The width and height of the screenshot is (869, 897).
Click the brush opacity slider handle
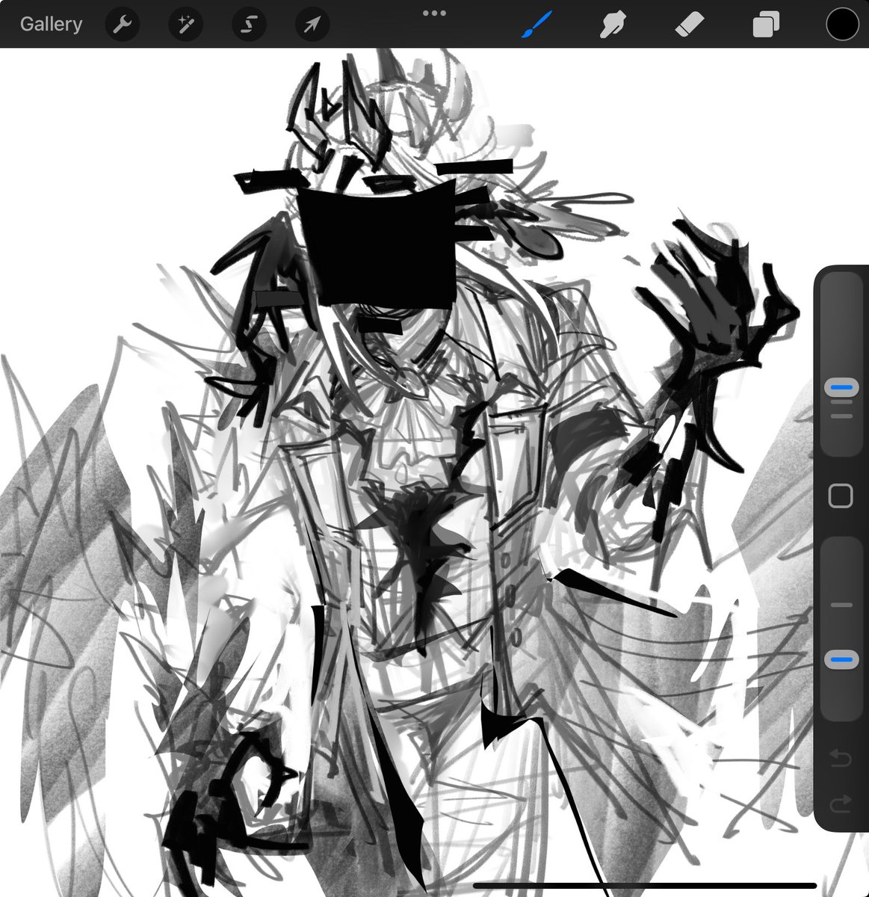tap(841, 659)
